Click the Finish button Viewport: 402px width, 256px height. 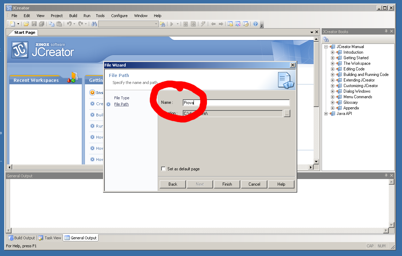point(227,184)
